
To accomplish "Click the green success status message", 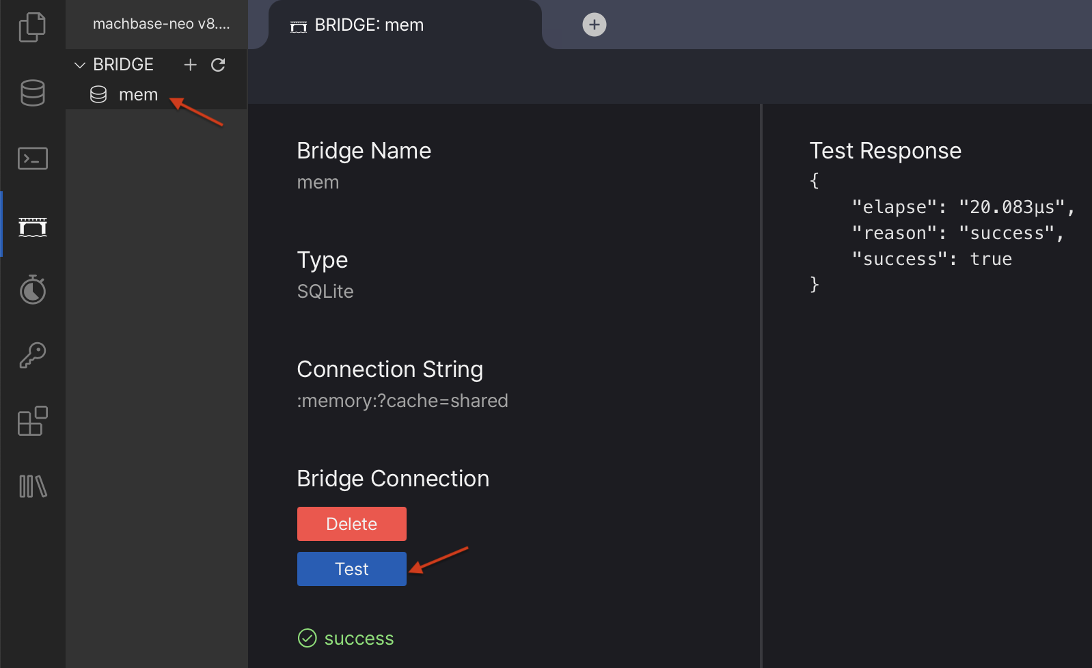I will [x=358, y=639].
